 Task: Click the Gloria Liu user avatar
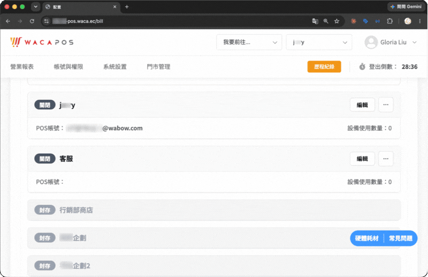point(371,42)
